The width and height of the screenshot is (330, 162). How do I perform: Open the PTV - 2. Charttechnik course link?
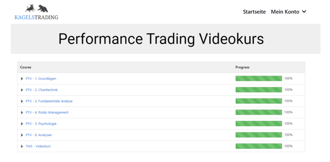[x=41, y=90]
